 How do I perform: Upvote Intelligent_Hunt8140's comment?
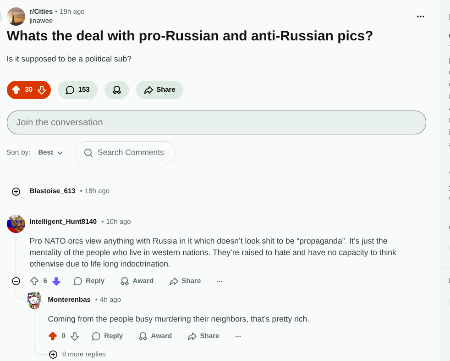34,281
